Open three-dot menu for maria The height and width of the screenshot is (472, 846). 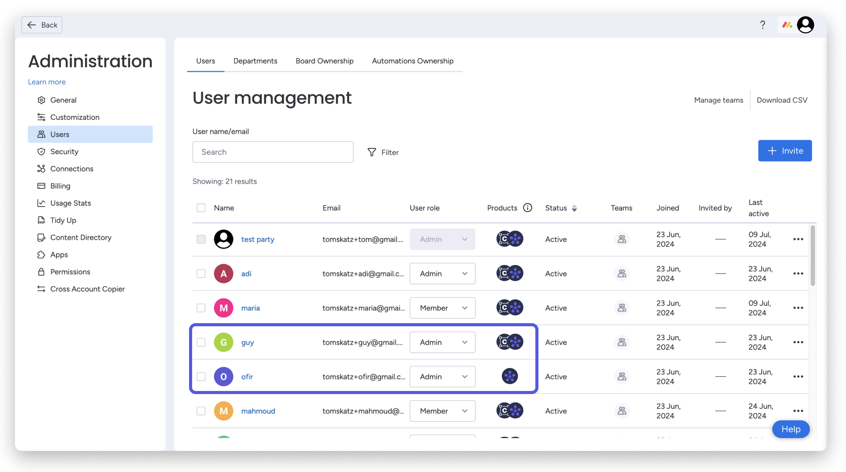798,308
